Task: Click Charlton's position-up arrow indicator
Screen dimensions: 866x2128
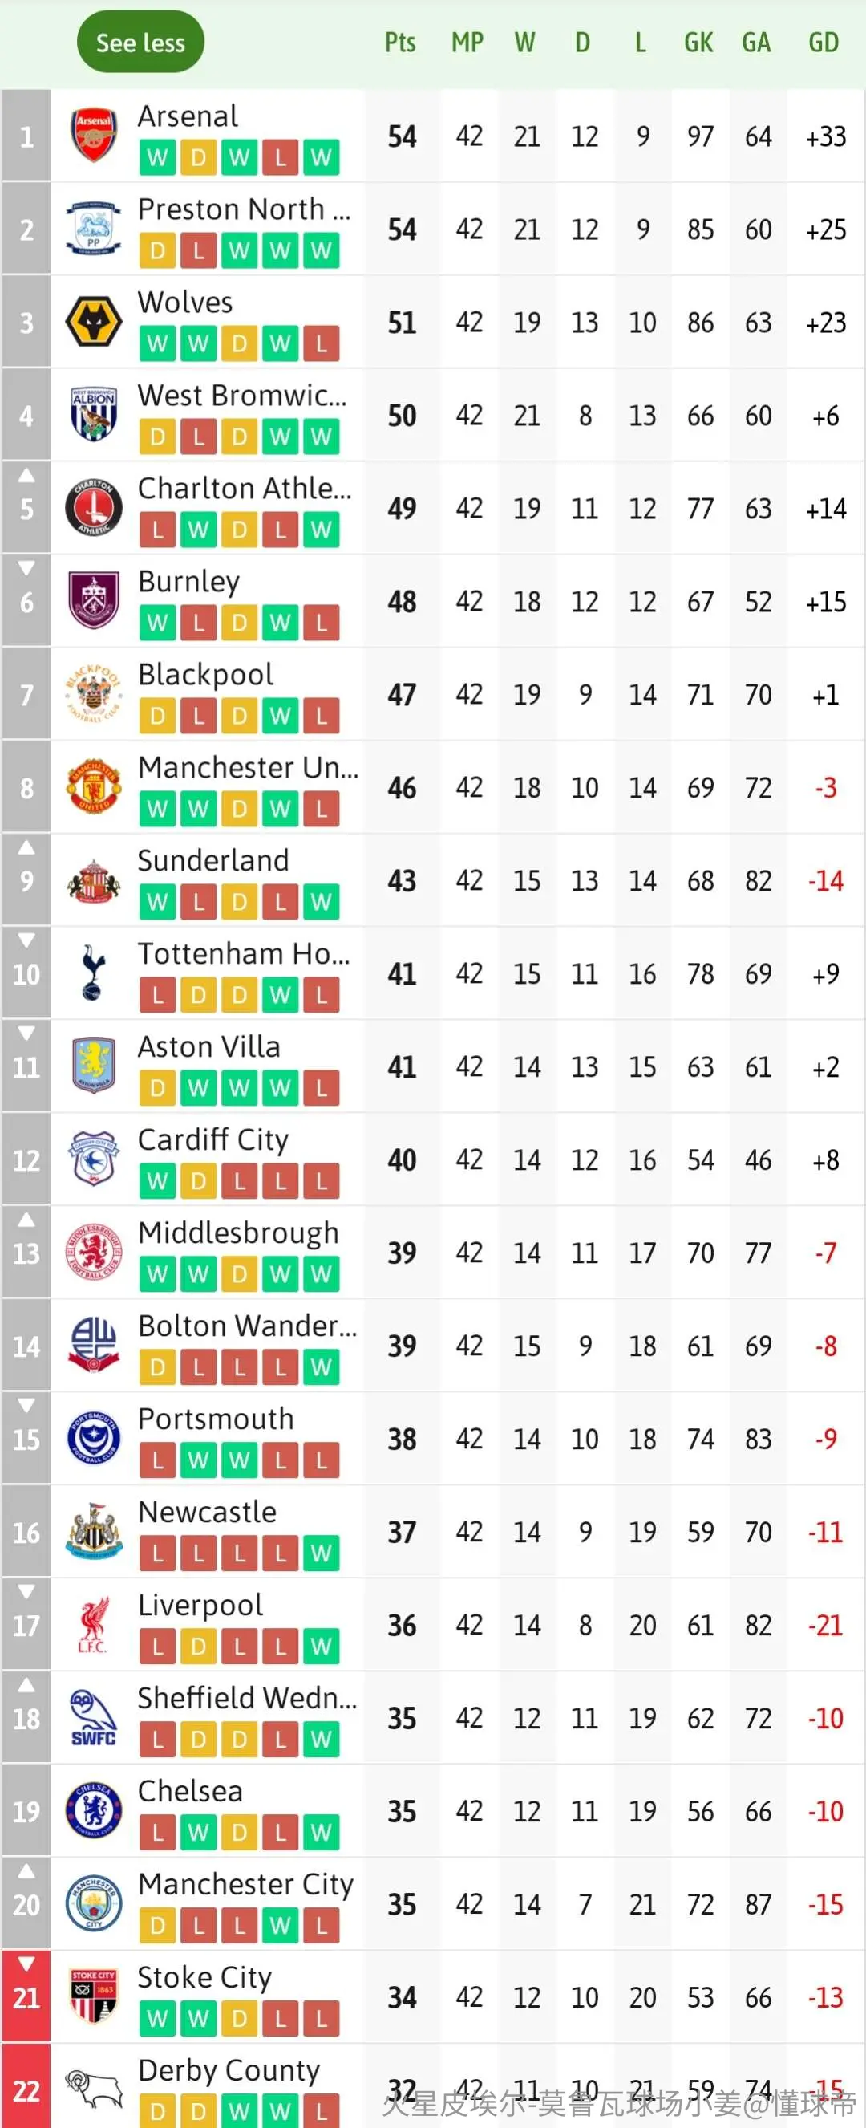Action: (26, 475)
